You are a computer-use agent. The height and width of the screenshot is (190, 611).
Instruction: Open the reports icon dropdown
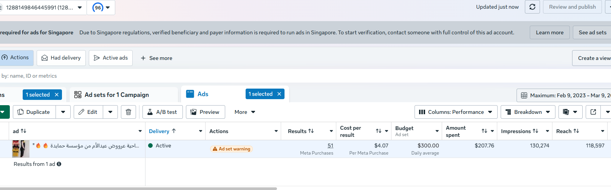point(570,112)
